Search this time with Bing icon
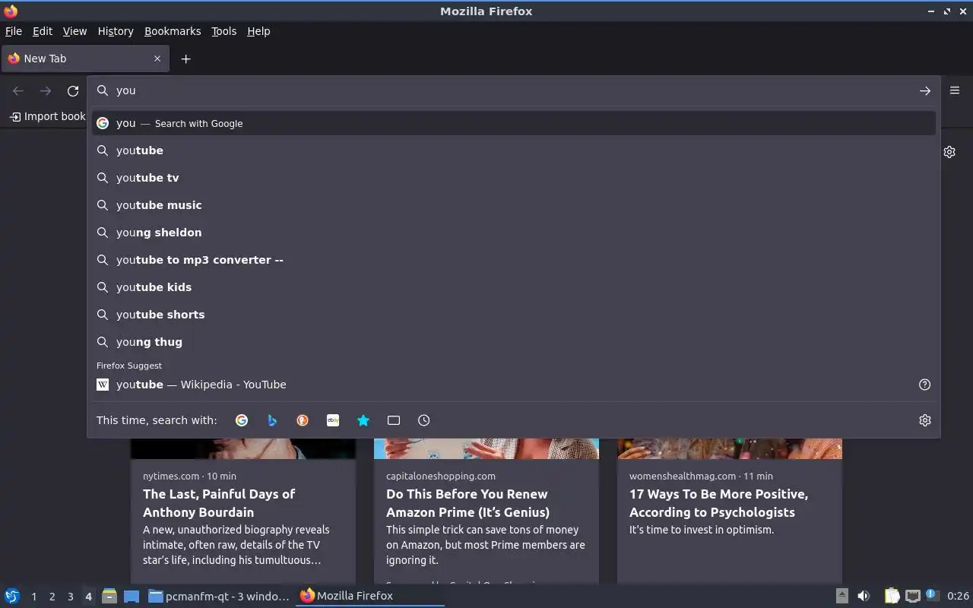This screenshot has width=973, height=608. coord(272,420)
